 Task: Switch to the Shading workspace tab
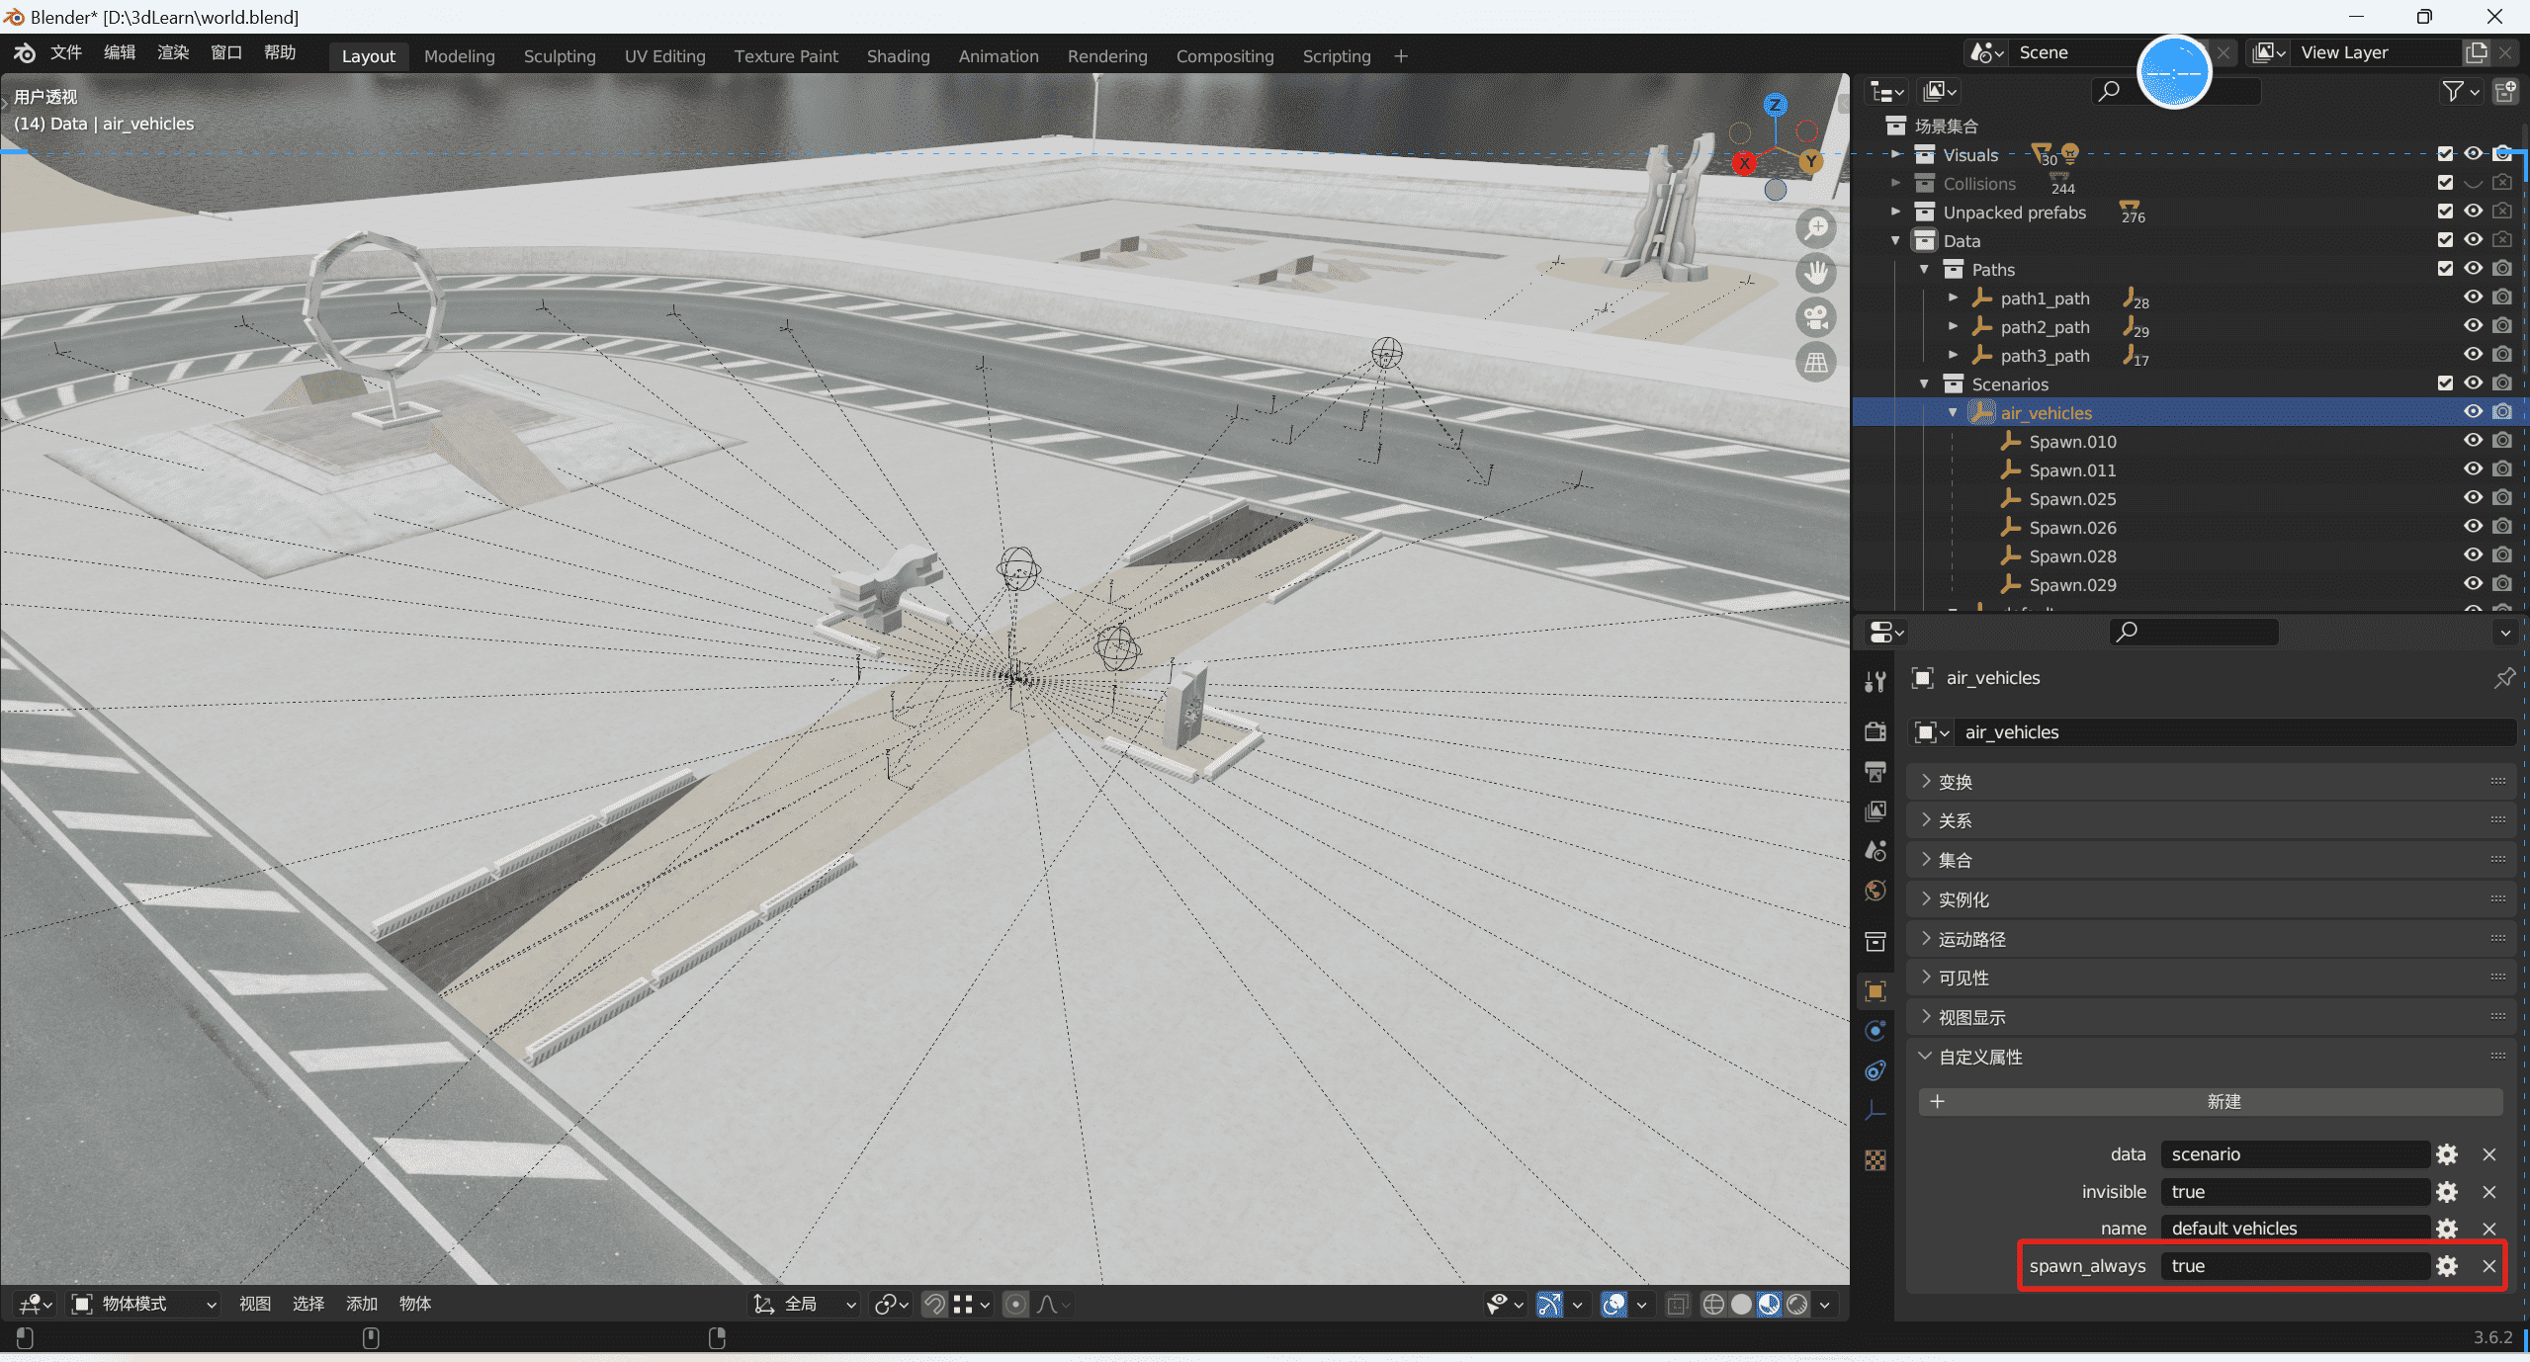898,56
